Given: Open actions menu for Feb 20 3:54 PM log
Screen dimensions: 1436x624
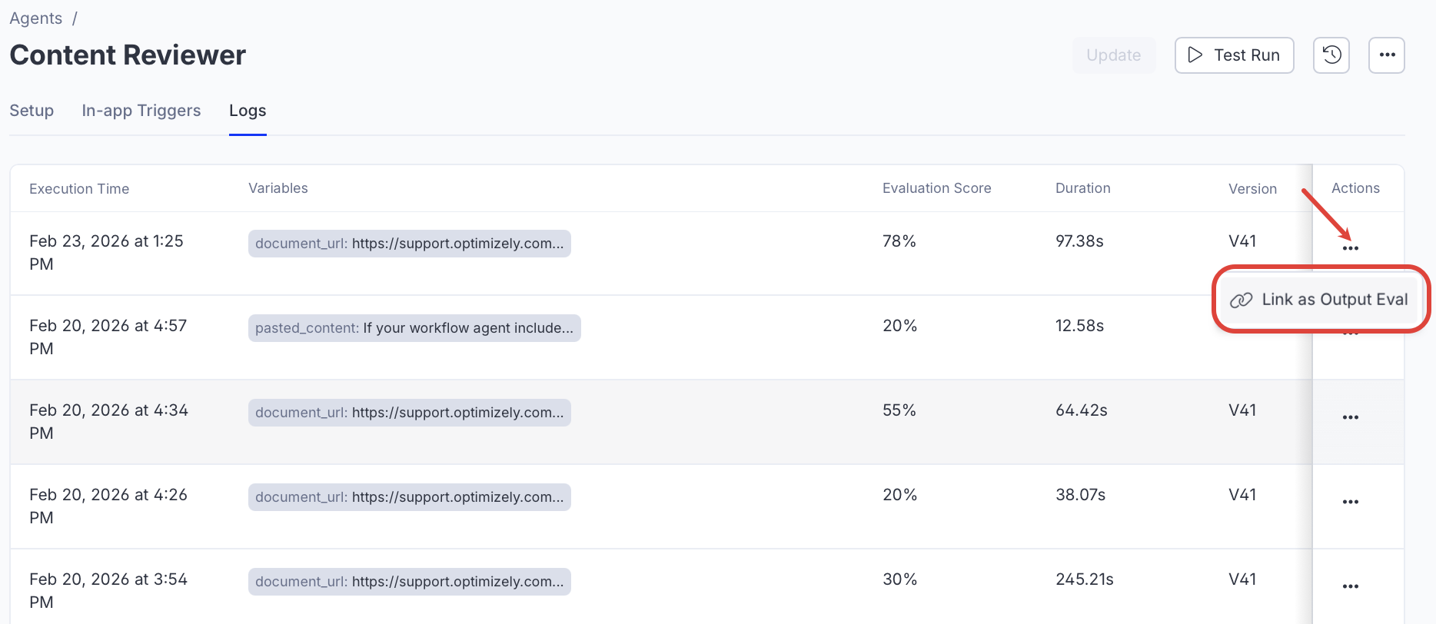Looking at the screenshot, I should pyautogui.click(x=1350, y=586).
